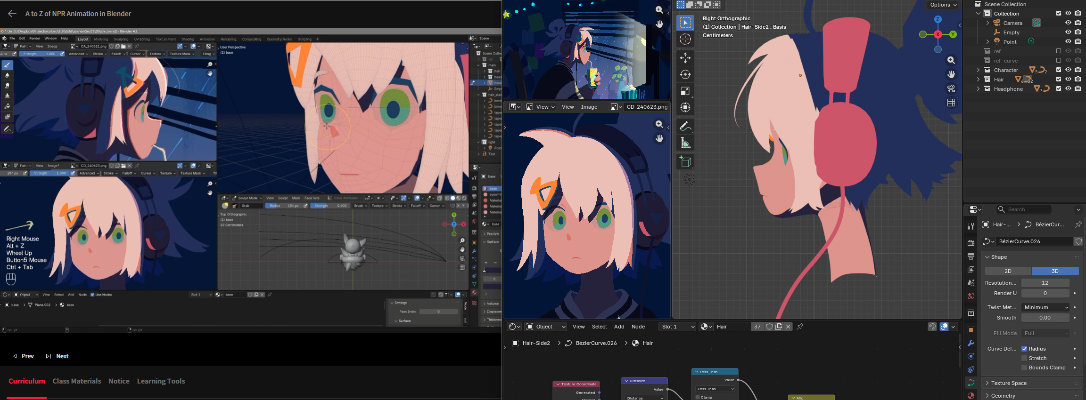This screenshot has height=400, width=1086.
Task: Open the Notice tab link
Action: coord(119,381)
